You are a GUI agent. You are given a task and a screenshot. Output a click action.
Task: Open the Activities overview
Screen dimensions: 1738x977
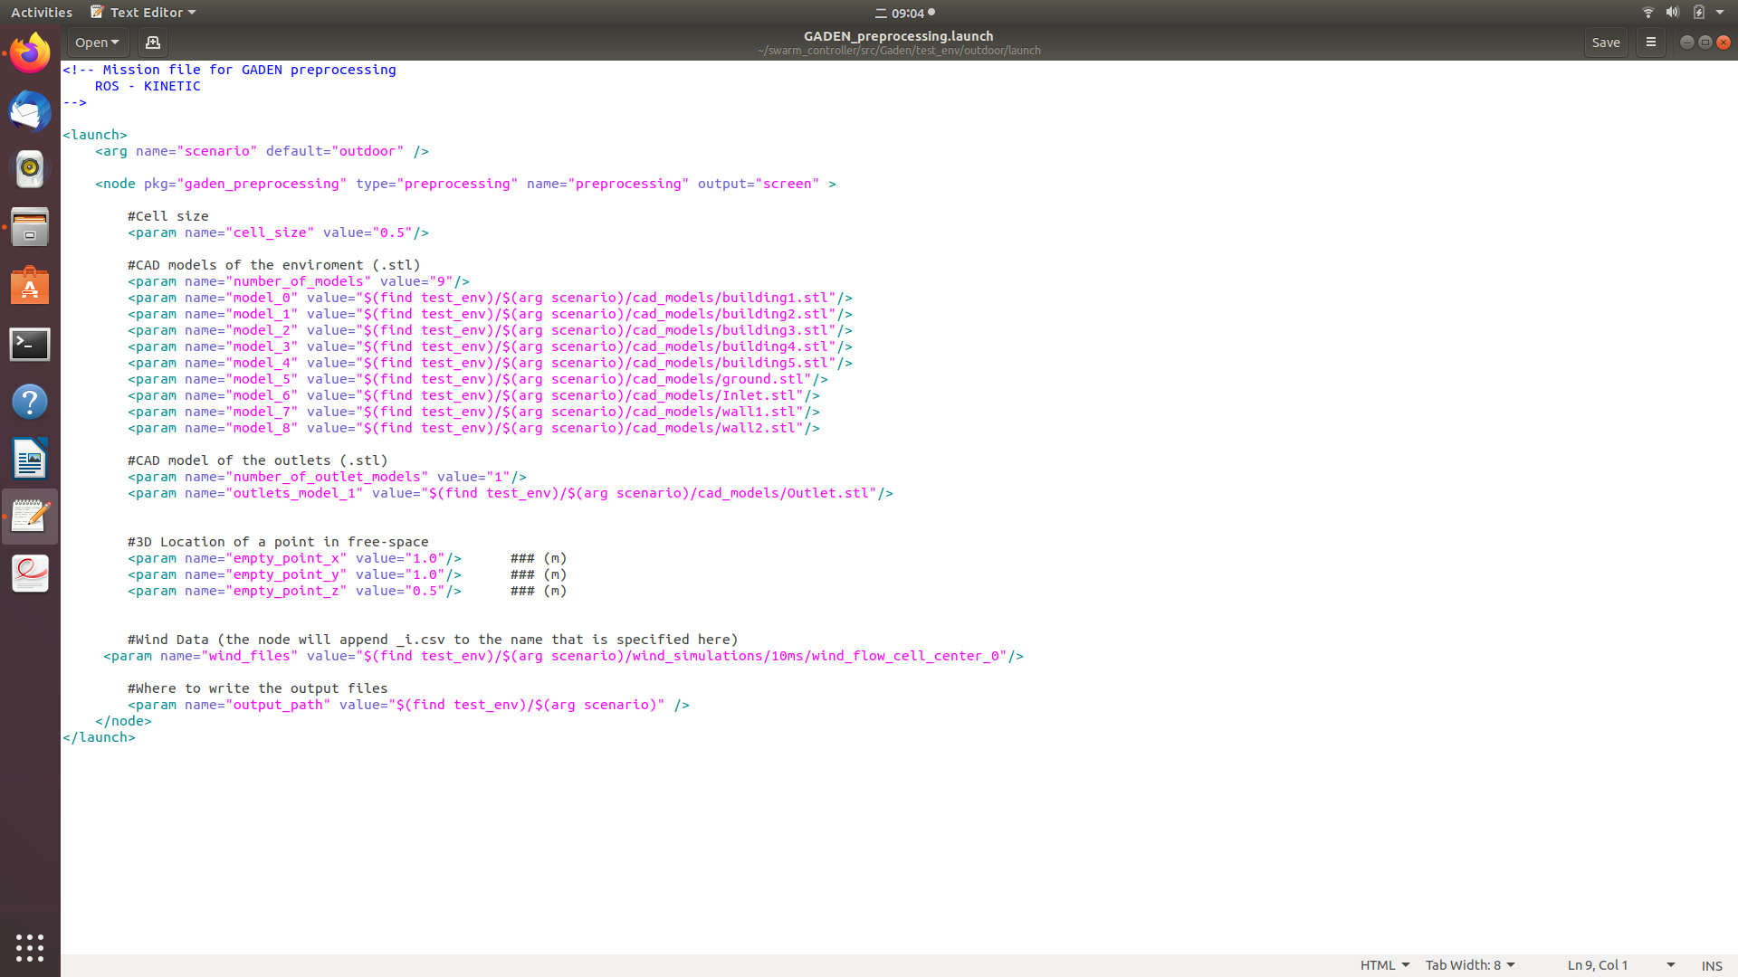coord(41,12)
